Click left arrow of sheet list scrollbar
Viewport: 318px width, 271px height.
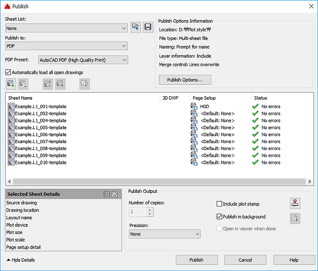(10, 181)
